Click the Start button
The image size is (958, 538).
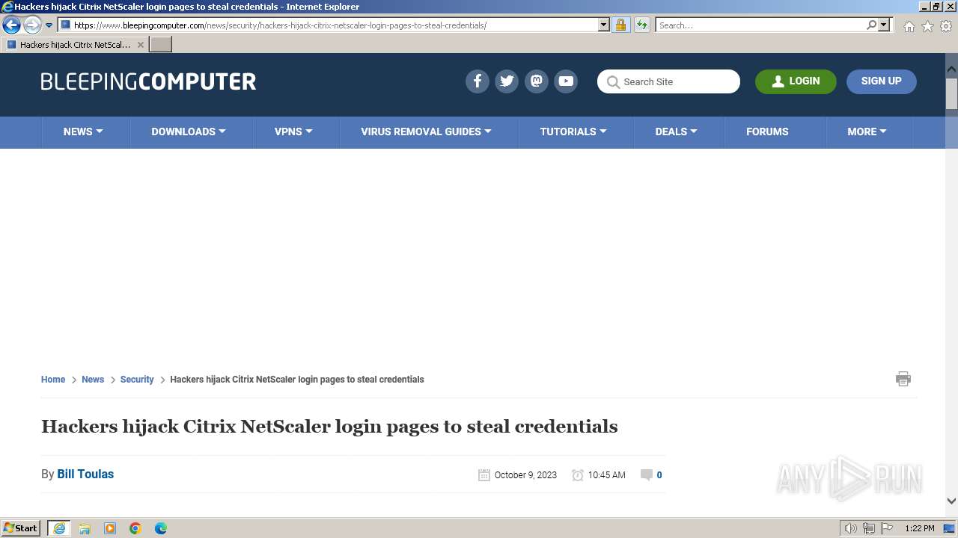coord(21,528)
